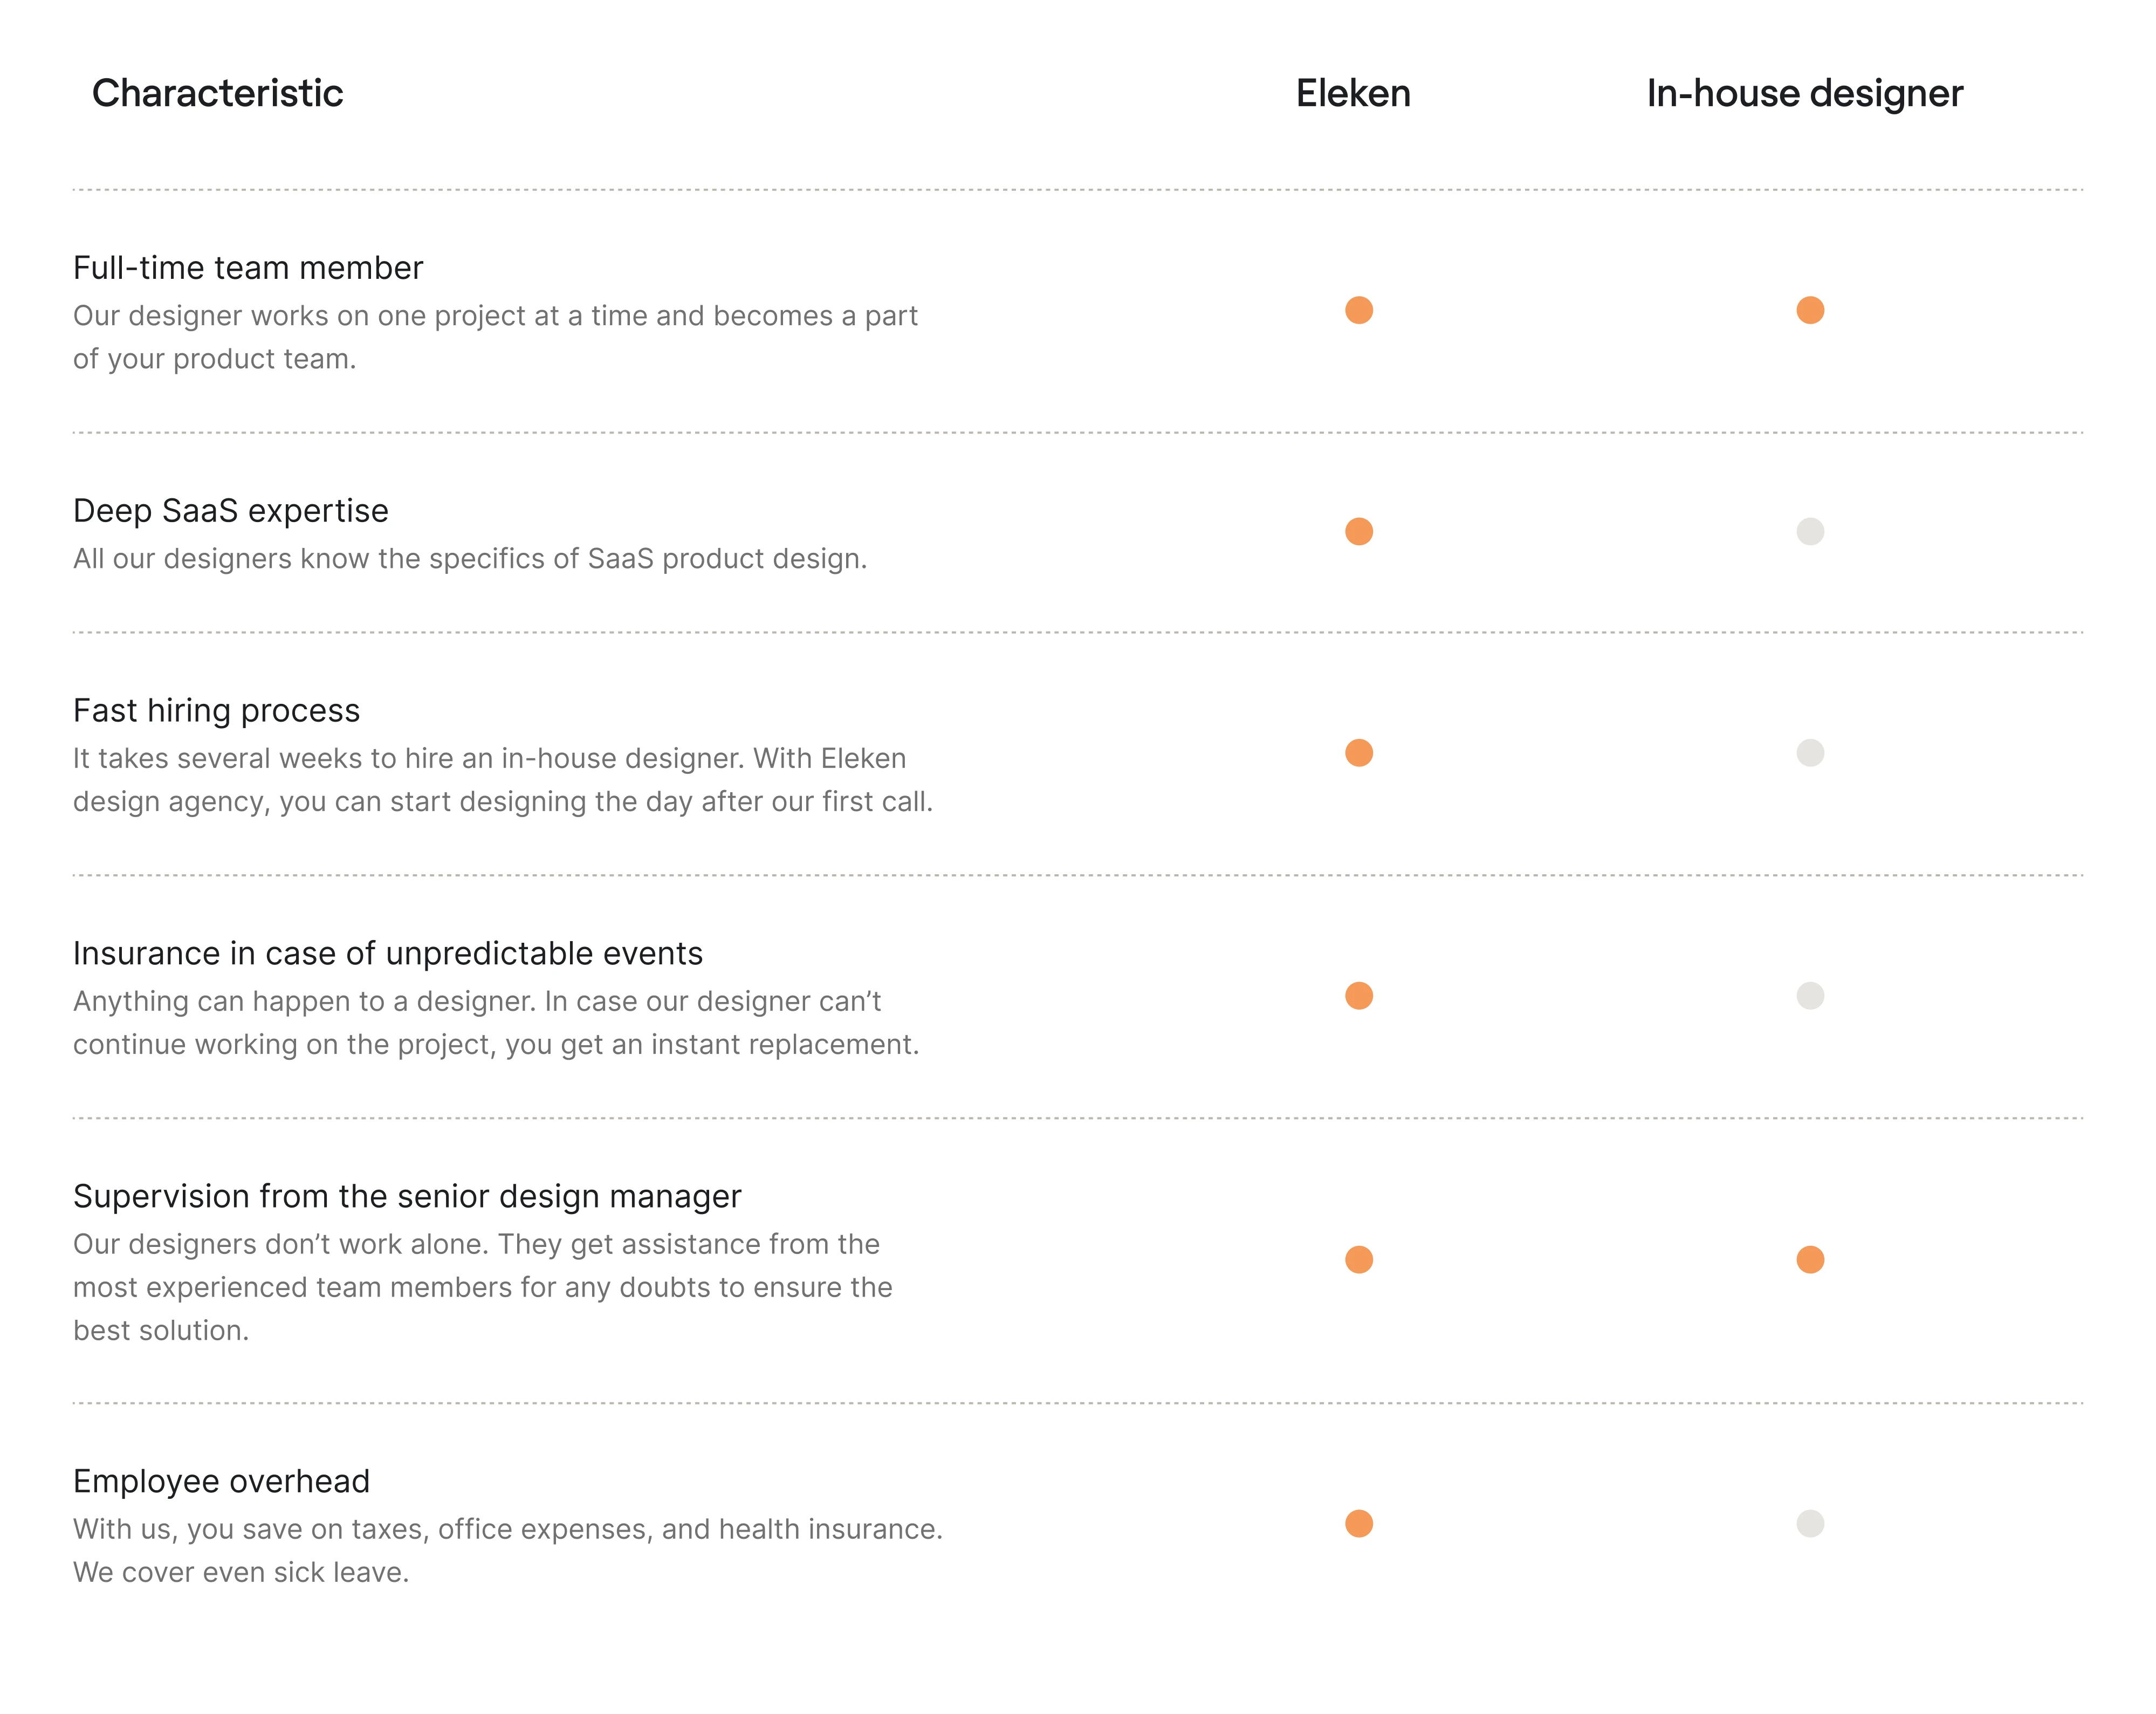Screen dimensions: 2156x1714
Task: Click the Deep SaaS expertise heading
Action: coord(231,511)
